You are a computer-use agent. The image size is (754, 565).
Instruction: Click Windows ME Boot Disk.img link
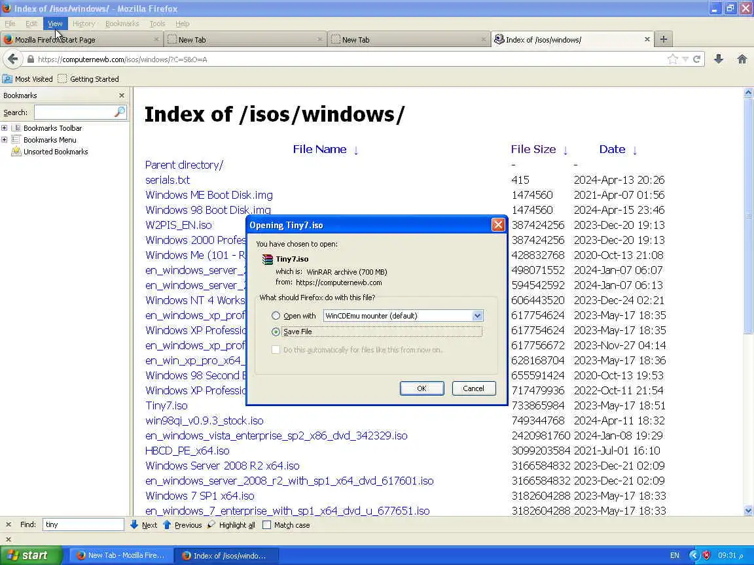pyautogui.click(x=209, y=195)
